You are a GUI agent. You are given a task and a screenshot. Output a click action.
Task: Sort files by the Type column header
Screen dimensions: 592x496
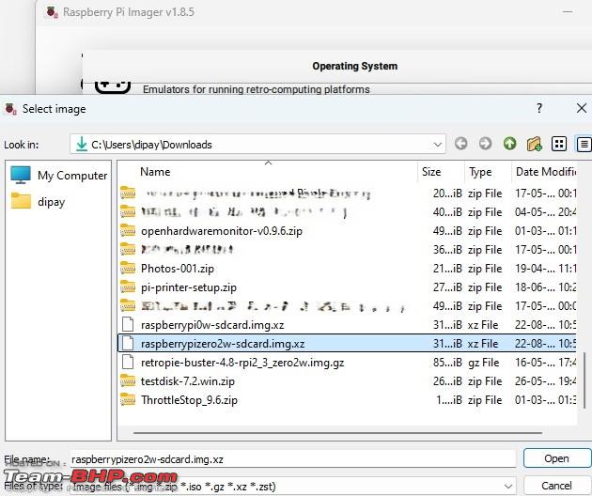(480, 172)
